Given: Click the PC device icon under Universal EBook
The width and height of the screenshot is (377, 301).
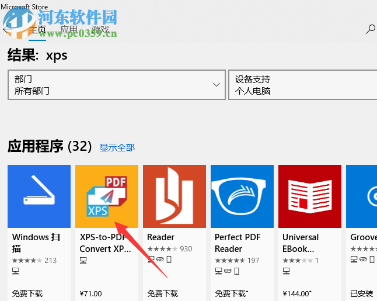Looking at the screenshot, I should pos(286,271).
